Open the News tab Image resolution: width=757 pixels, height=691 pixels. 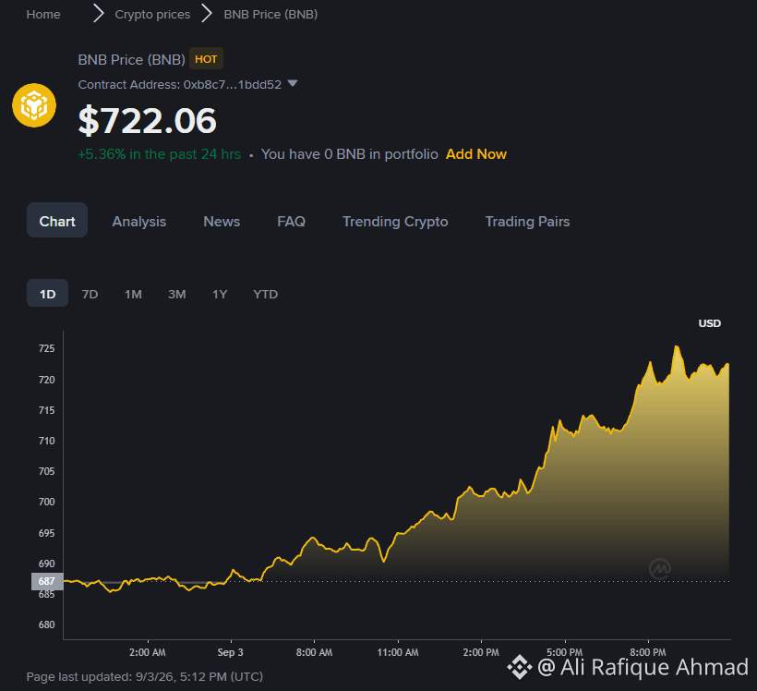(x=222, y=222)
